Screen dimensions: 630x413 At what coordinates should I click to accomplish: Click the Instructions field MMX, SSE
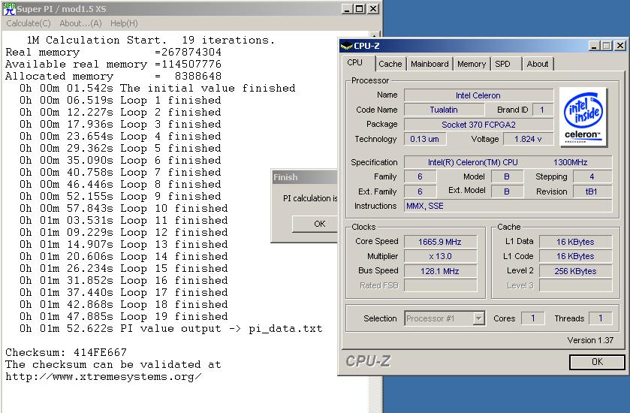pos(508,206)
